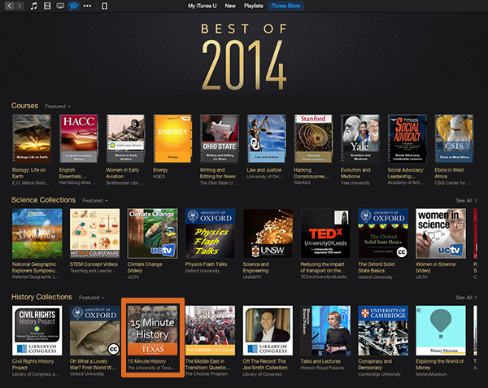488x388 pixels.
Task: Open the Off The Record Joe Smith artwork
Action: (x=268, y=330)
